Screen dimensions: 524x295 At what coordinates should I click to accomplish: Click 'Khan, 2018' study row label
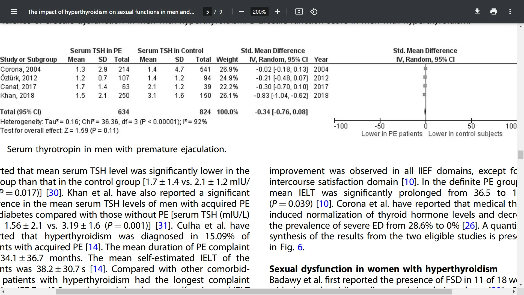(x=17, y=96)
